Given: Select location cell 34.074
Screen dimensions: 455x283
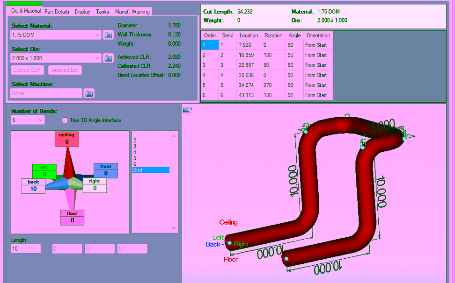Looking at the screenshot, I should coord(249,85).
